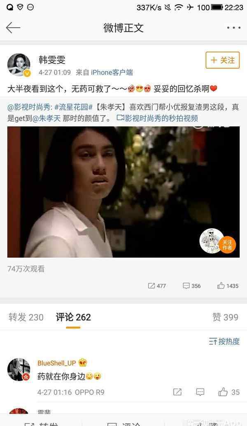This screenshot has width=247, height=426.
Task: Select the 评论 262 tab
Action: point(73,317)
